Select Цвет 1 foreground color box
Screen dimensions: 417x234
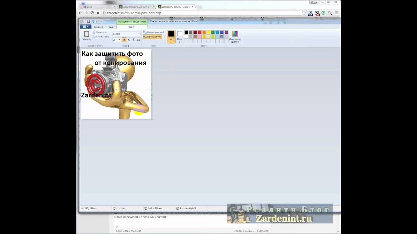(x=171, y=36)
